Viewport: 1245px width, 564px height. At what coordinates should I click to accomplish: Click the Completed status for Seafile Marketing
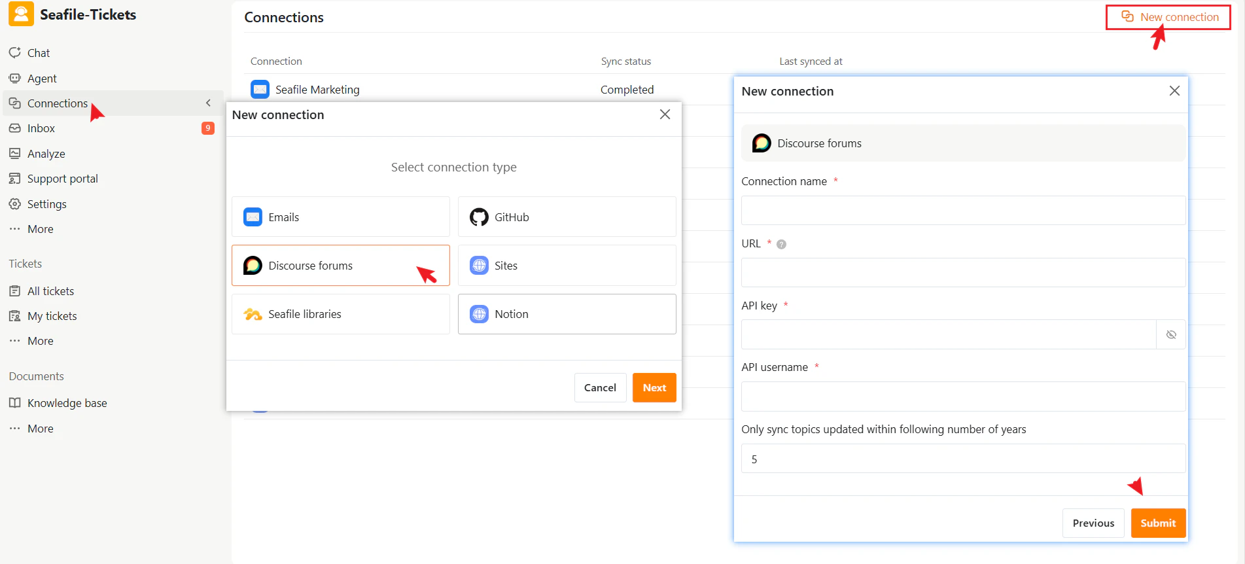627,90
